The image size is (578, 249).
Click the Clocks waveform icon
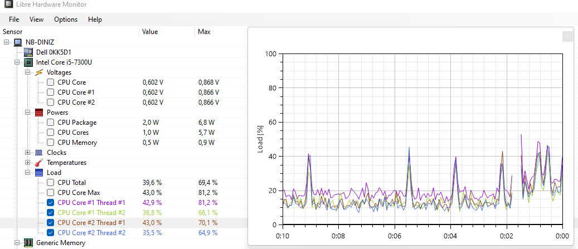coord(39,153)
